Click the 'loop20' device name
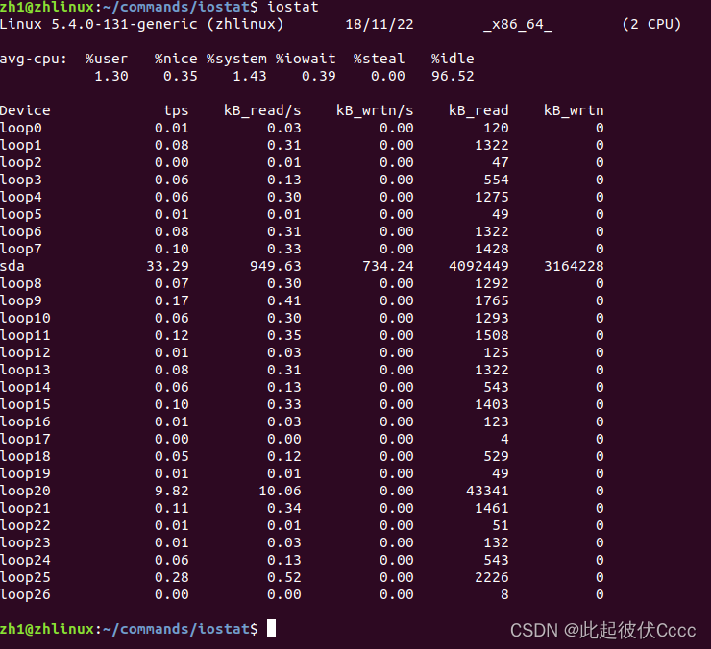711x649 pixels. pyautogui.click(x=25, y=491)
